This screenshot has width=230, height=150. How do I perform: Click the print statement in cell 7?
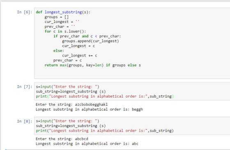(105, 96)
